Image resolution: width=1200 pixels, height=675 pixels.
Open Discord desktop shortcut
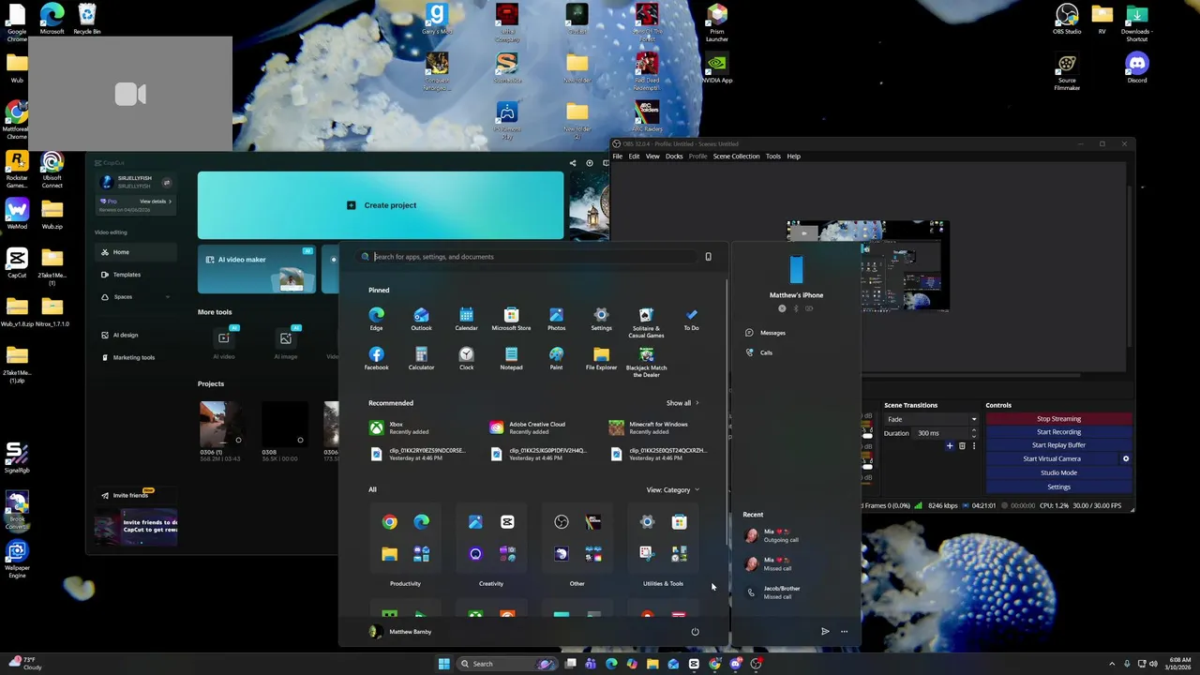(1137, 68)
